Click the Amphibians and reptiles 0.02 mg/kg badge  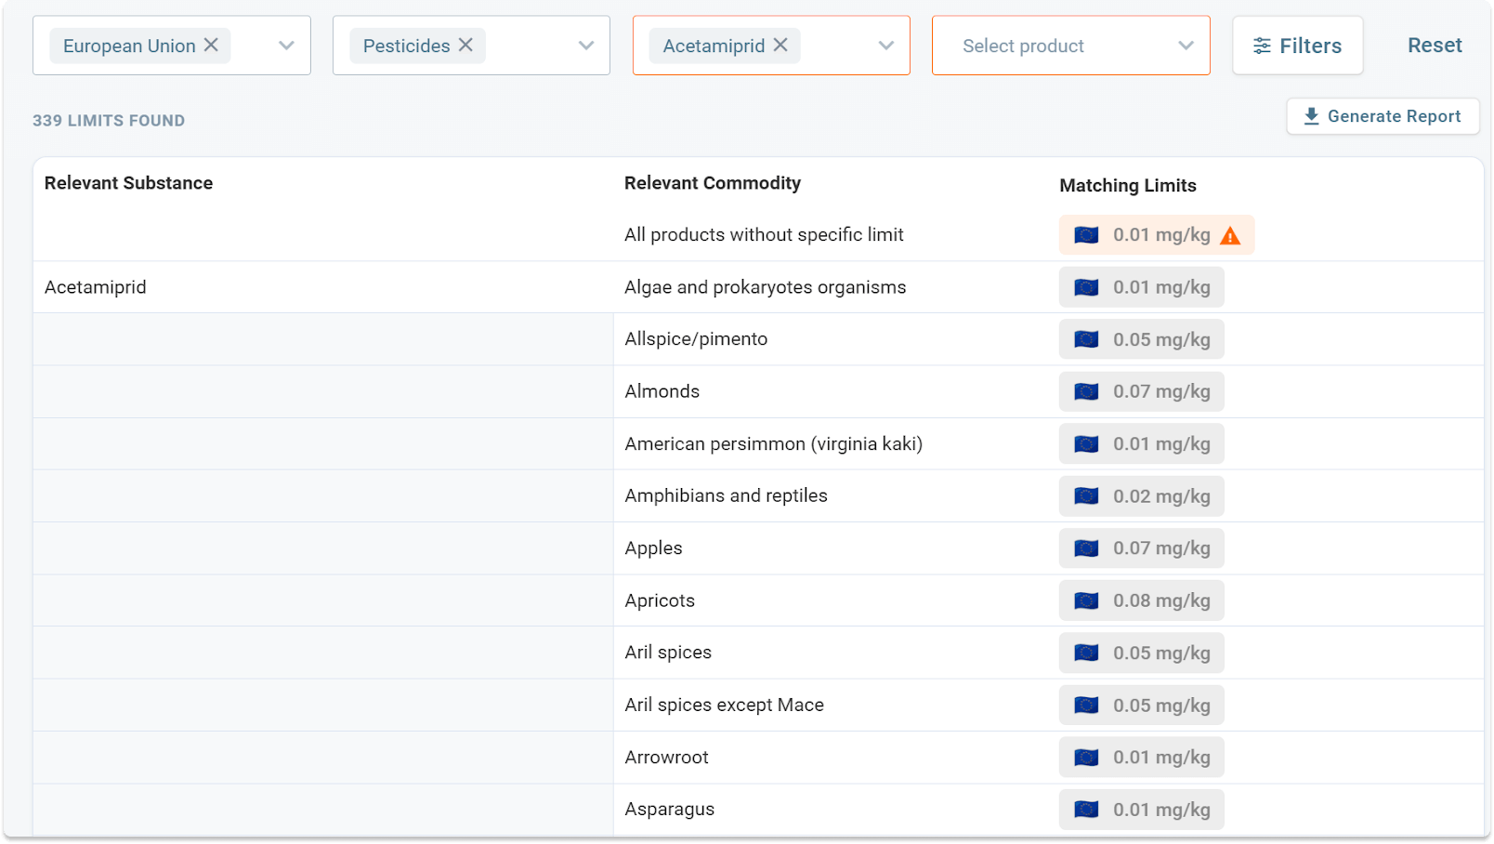point(1160,496)
